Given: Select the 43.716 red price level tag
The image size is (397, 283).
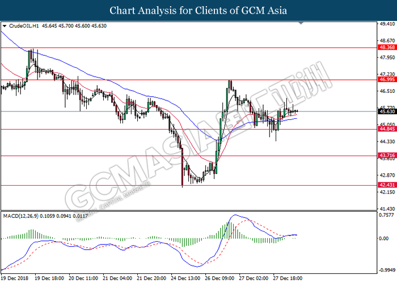Looking at the screenshot, I should [387, 156].
